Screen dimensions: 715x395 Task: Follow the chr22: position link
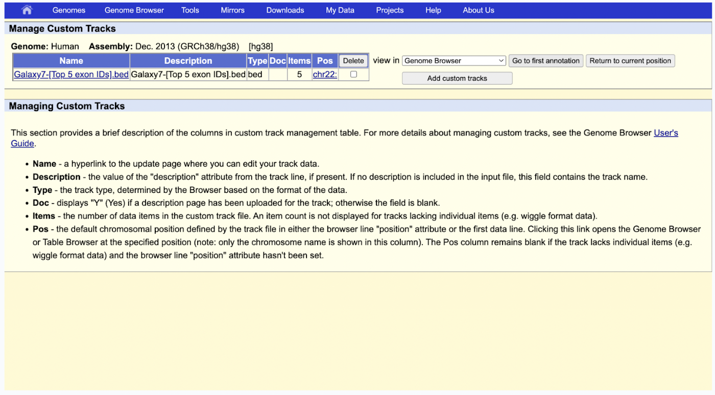tap(325, 75)
